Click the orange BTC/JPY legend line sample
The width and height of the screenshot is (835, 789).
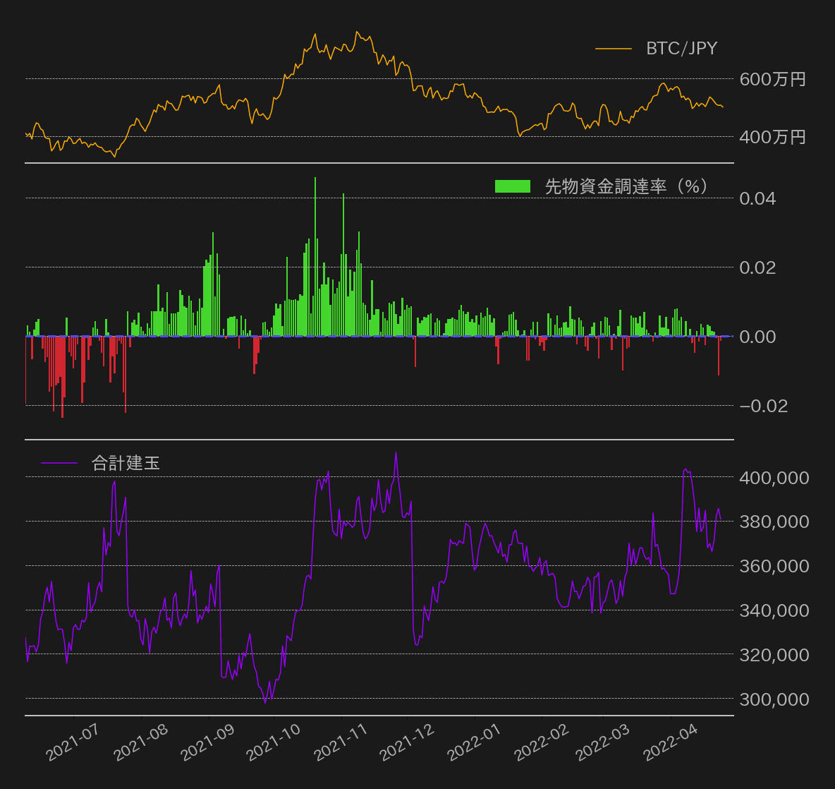coord(613,49)
